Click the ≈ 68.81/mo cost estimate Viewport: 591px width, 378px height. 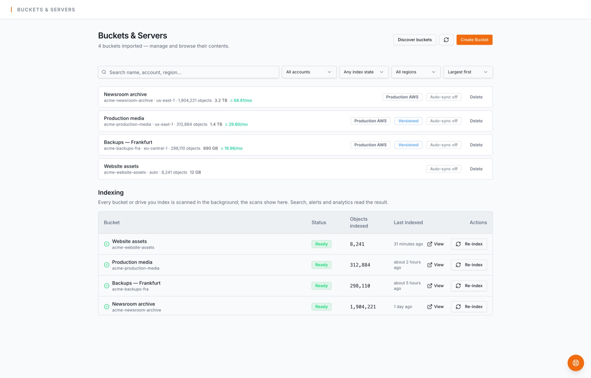pyautogui.click(x=241, y=101)
